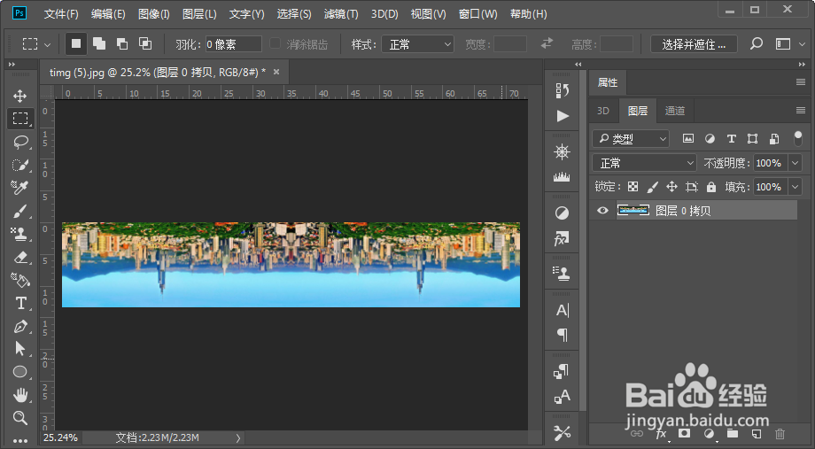
Task: Open the marquee tool preset dropdown
Action: coord(48,44)
